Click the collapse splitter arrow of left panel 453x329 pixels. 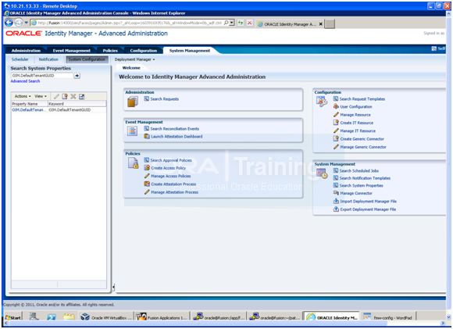pyautogui.click(x=113, y=287)
